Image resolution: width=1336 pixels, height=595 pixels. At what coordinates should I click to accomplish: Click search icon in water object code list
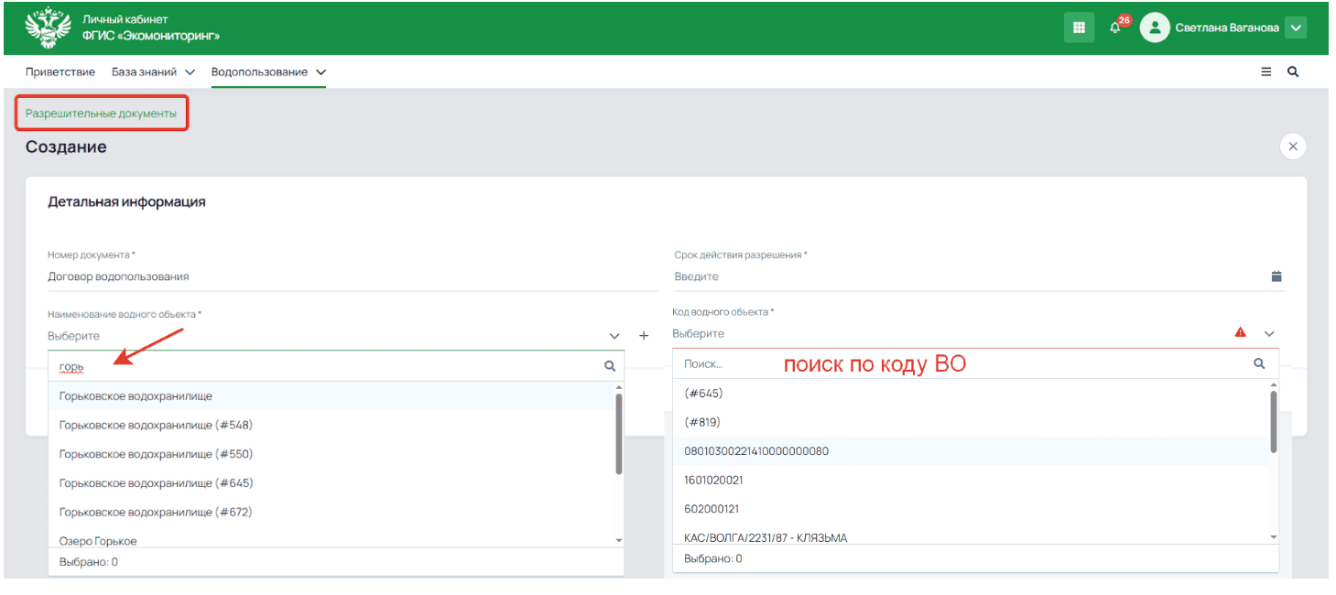[1259, 363]
